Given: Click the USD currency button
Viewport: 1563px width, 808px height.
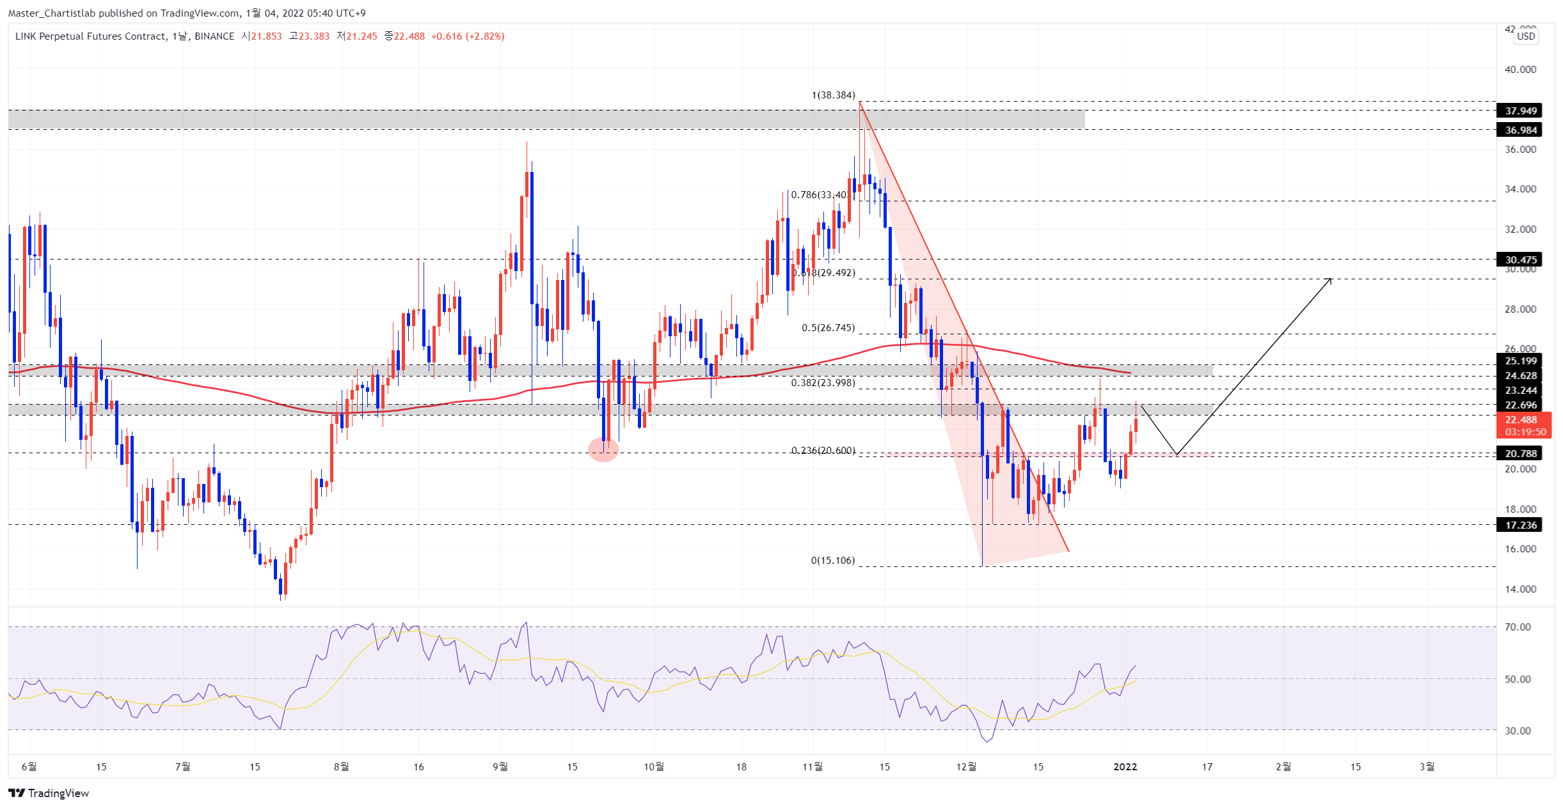Looking at the screenshot, I should [x=1526, y=36].
